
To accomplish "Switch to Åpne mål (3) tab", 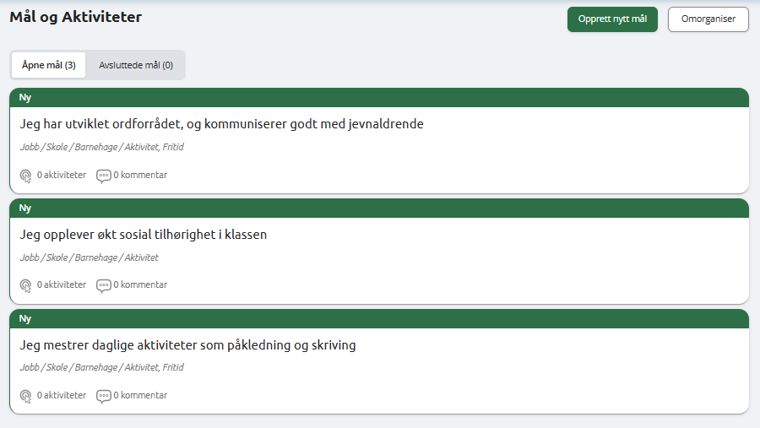I will pyautogui.click(x=48, y=65).
